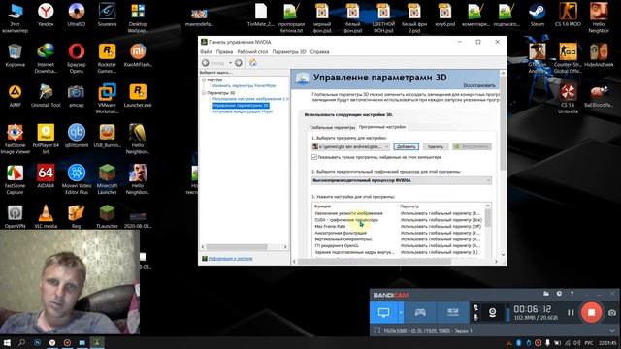The height and width of the screenshot is (349, 621).
Task: Click Bandicam capture area rectangle icon
Action: coord(377,330)
